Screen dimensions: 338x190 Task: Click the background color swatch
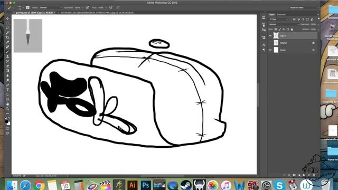(9, 123)
